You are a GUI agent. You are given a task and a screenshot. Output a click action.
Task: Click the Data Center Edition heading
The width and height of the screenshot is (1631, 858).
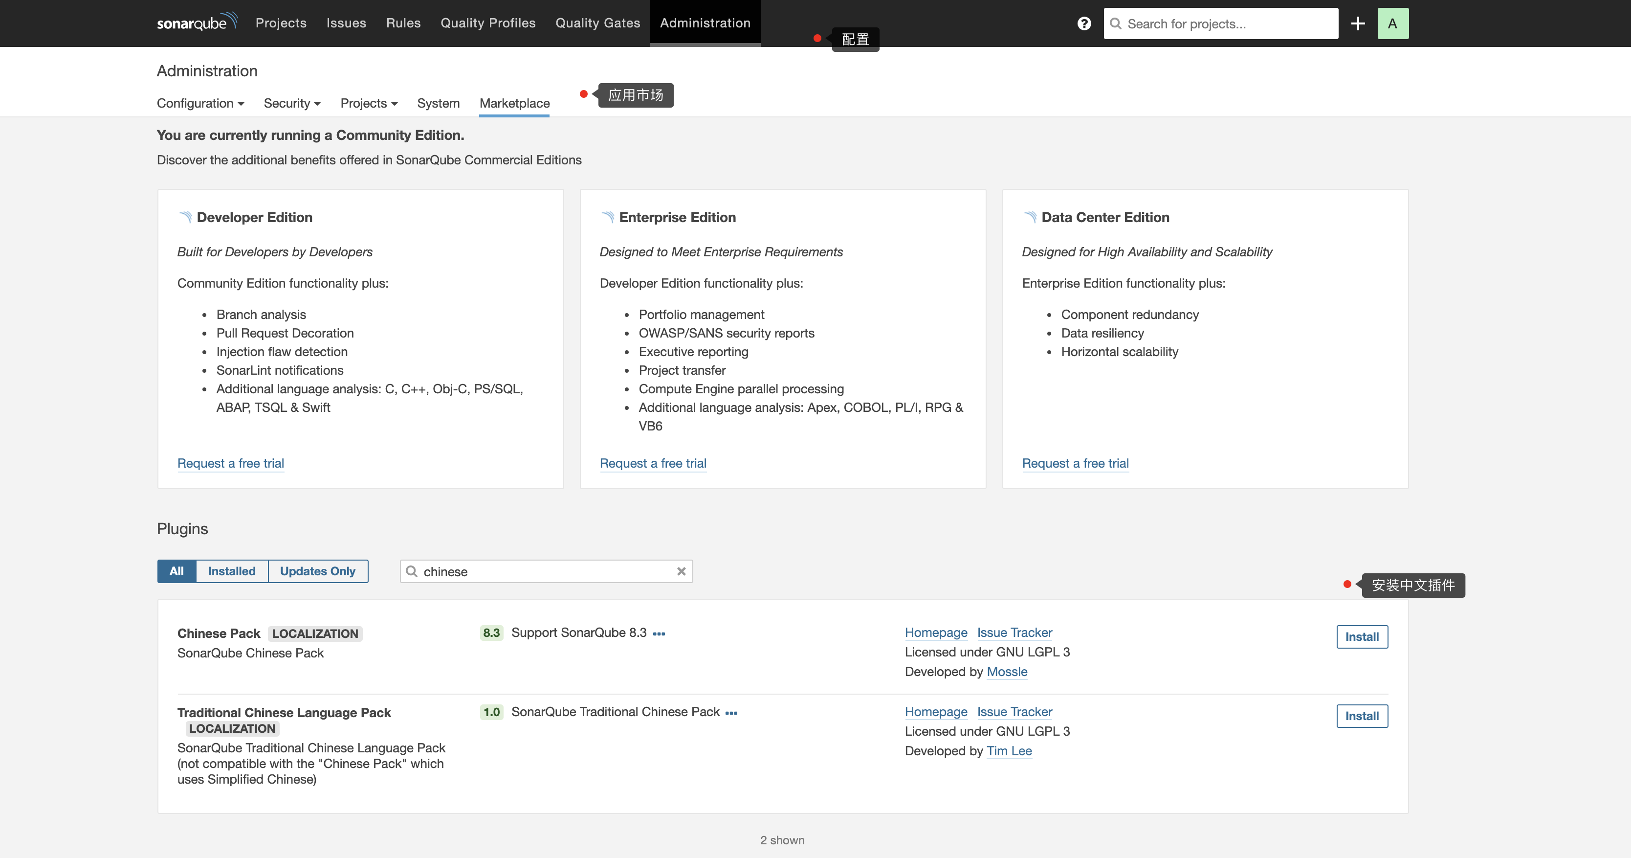pyautogui.click(x=1105, y=217)
